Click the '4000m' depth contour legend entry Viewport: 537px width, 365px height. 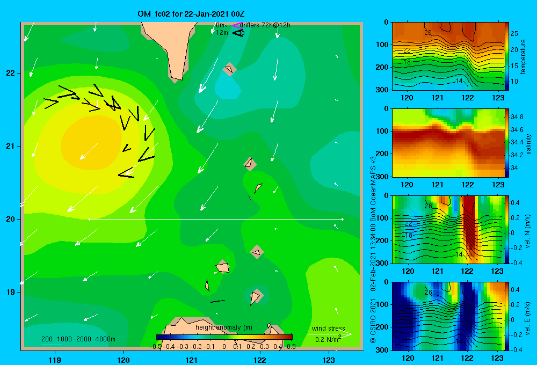tap(105, 339)
